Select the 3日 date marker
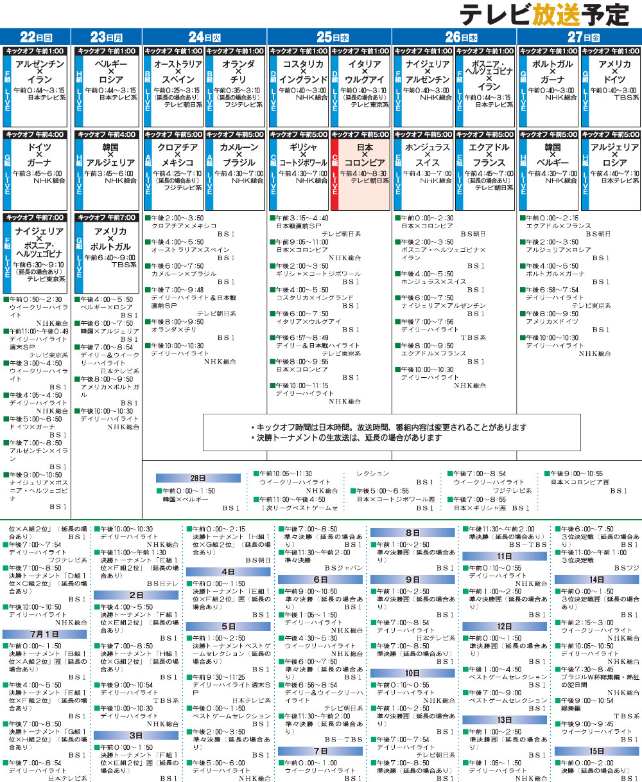This screenshot has height=782, width=642. coord(136,735)
